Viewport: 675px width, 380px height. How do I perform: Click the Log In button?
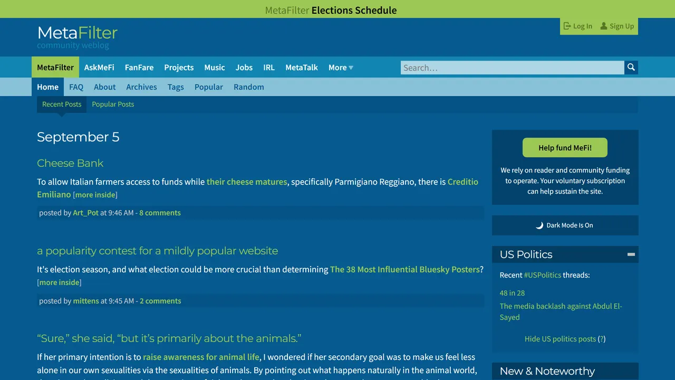coord(578,26)
